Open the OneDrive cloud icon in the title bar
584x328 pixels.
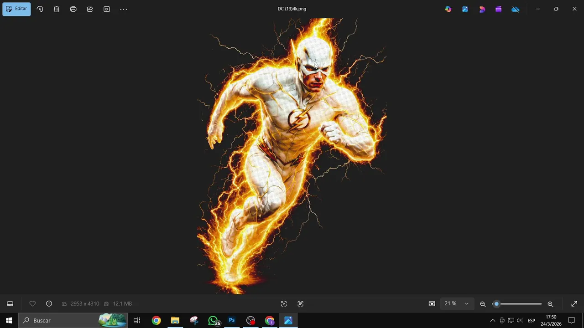(516, 9)
